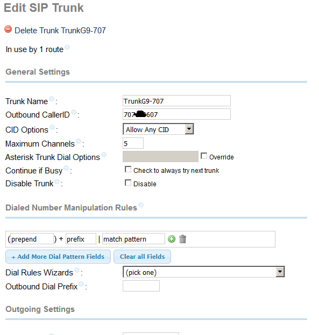This screenshot has width=319, height=335.
Task: Click the Outgoing Settings heading
Action: (x=40, y=309)
